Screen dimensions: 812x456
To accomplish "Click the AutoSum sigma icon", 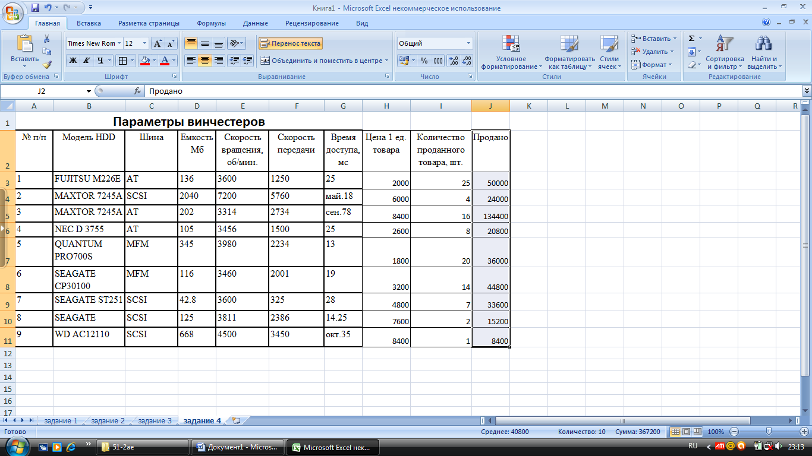I will pyautogui.click(x=691, y=38).
